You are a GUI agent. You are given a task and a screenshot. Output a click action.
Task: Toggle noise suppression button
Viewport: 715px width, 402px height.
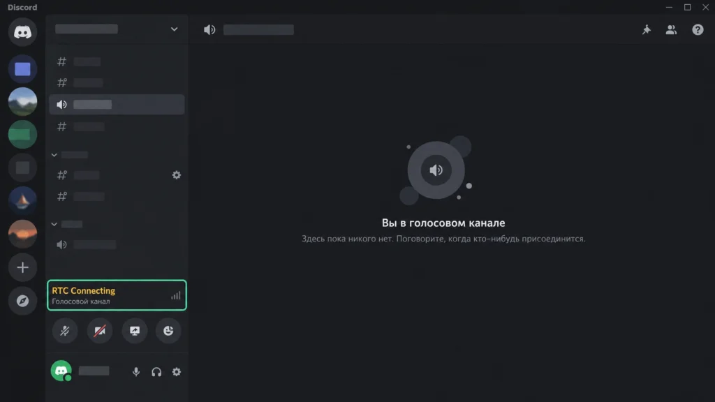(x=65, y=330)
